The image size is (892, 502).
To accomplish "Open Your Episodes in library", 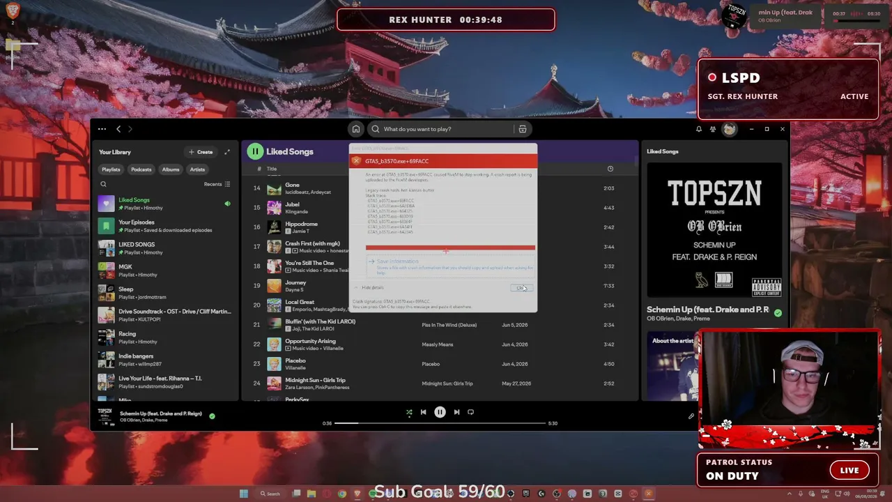I will tap(166, 226).
